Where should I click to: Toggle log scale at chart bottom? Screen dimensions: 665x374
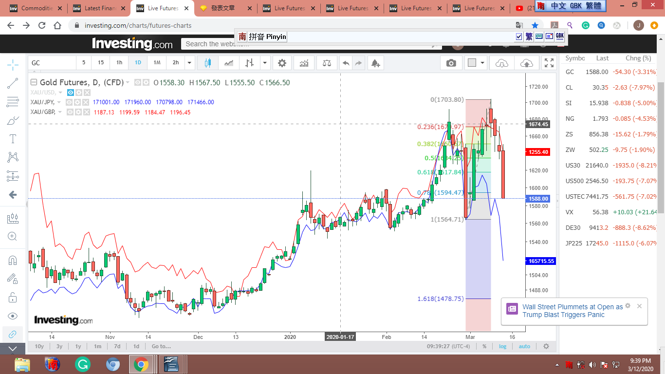502,346
